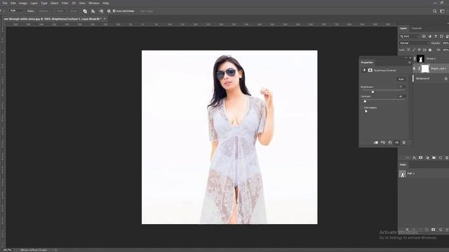Image resolution: width=449 pixels, height=252 pixels.
Task: Click the new group folder icon in Layers panel
Action: pyautogui.click(x=434, y=157)
